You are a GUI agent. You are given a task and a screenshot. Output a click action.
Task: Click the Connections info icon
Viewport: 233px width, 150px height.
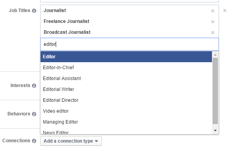pyautogui.click(x=34, y=141)
